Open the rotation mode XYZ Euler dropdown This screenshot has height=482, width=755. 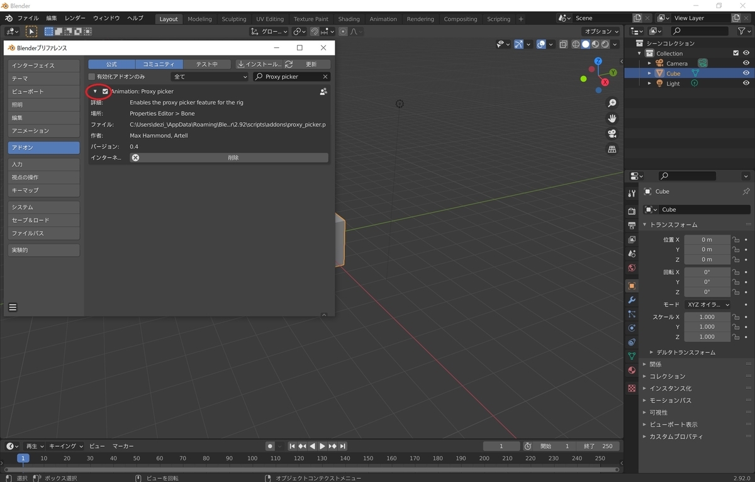point(708,305)
